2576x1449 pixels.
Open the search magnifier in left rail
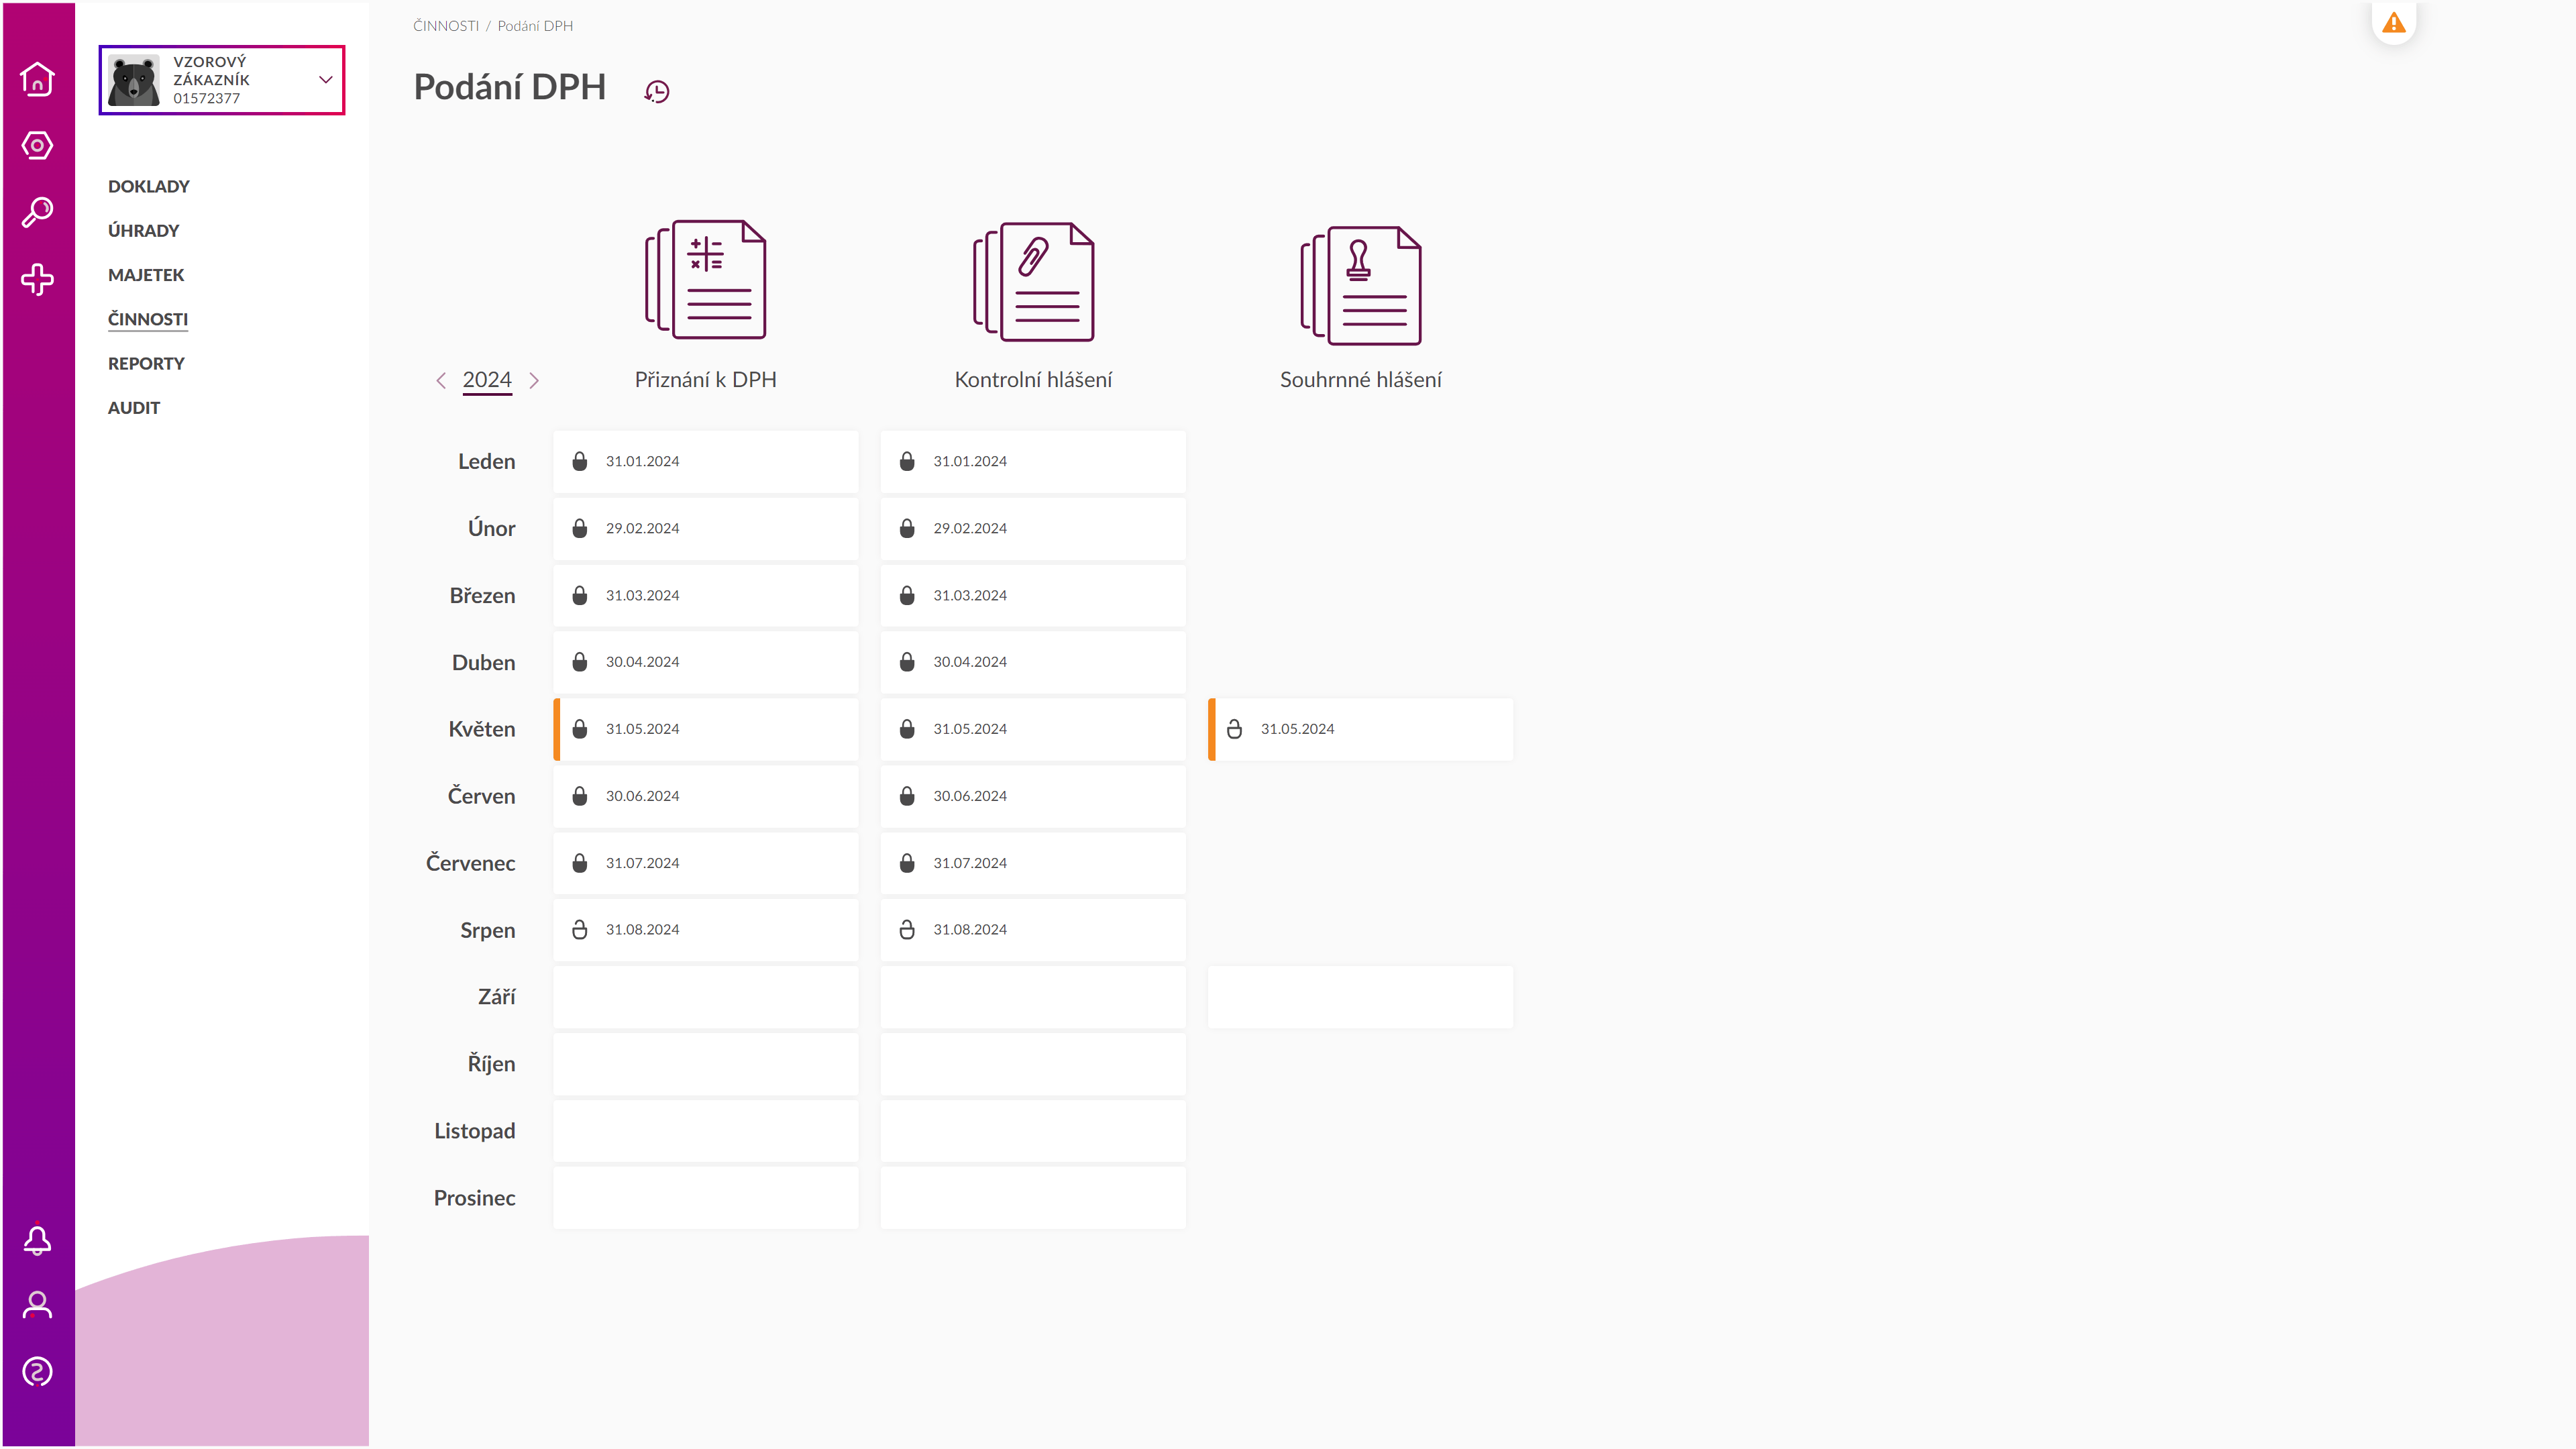(37, 212)
